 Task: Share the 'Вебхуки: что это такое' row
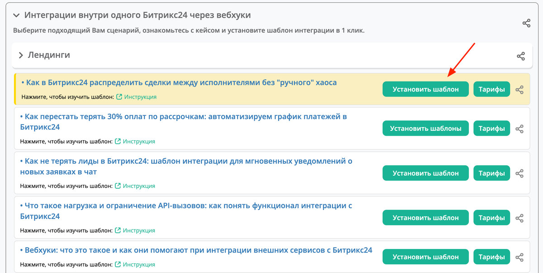point(519,257)
